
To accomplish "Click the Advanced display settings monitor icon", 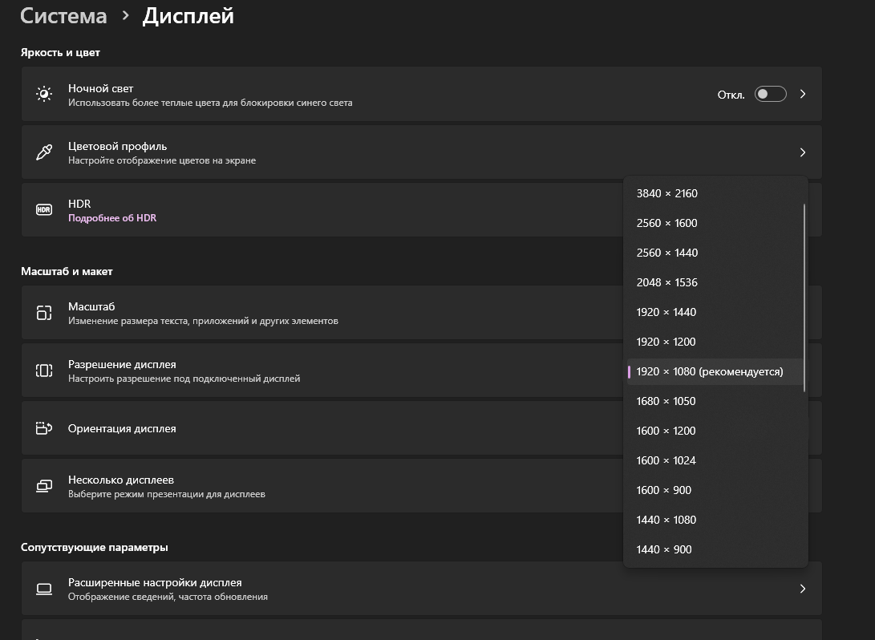I will [44, 589].
